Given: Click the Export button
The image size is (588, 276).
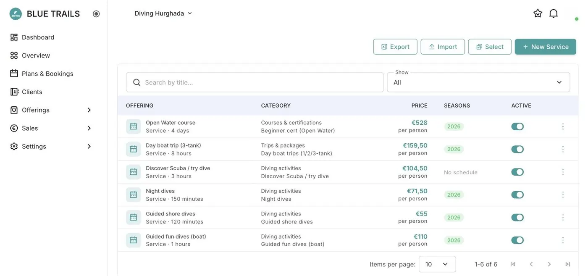Looking at the screenshot, I should [x=395, y=47].
